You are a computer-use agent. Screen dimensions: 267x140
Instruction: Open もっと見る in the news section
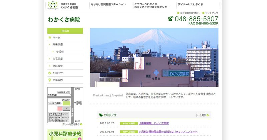[x=201, y=115]
